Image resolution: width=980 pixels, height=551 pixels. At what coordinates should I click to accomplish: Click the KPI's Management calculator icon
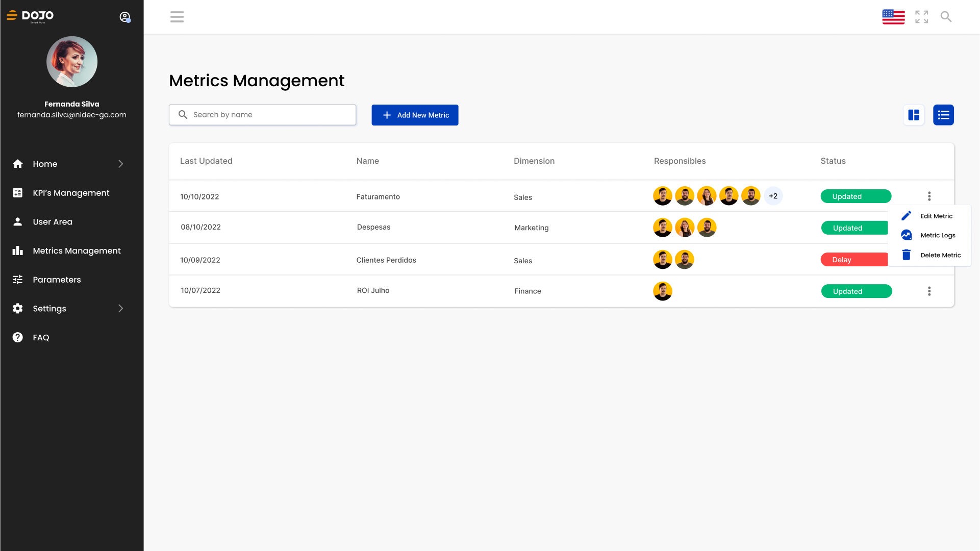tap(18, 193)
